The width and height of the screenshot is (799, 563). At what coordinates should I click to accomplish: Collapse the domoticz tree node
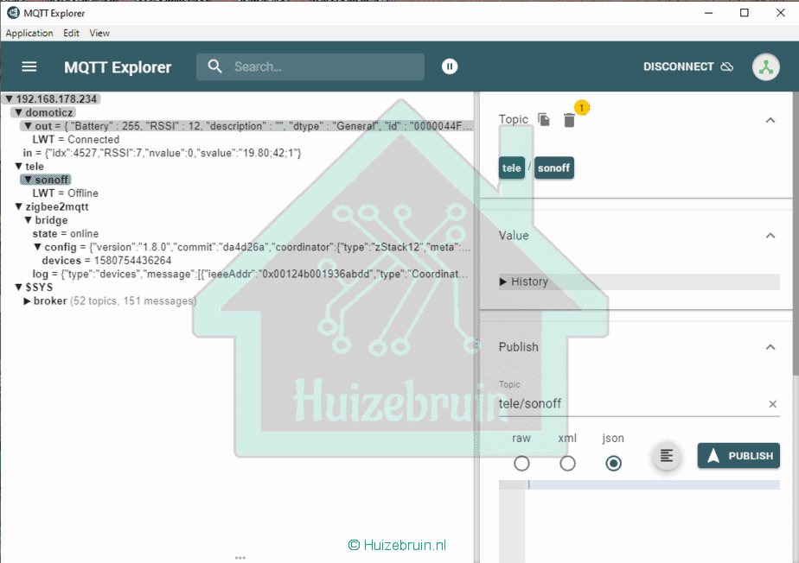tap(18, 112)
